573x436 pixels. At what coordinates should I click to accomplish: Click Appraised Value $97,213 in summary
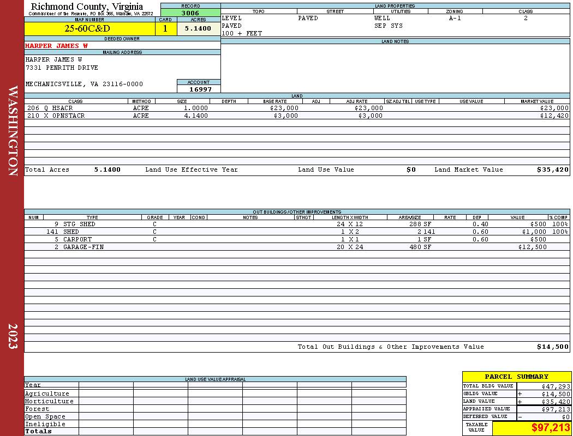(556, 409)
